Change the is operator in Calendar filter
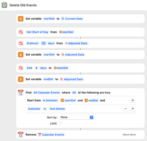The width and height of the screenshot is (147, 141). tap(45, 109)
